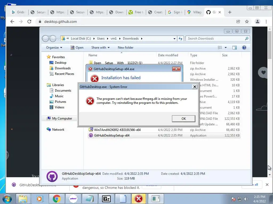
Task: Expand view options dropdown arrow
Action: (226, 48)
